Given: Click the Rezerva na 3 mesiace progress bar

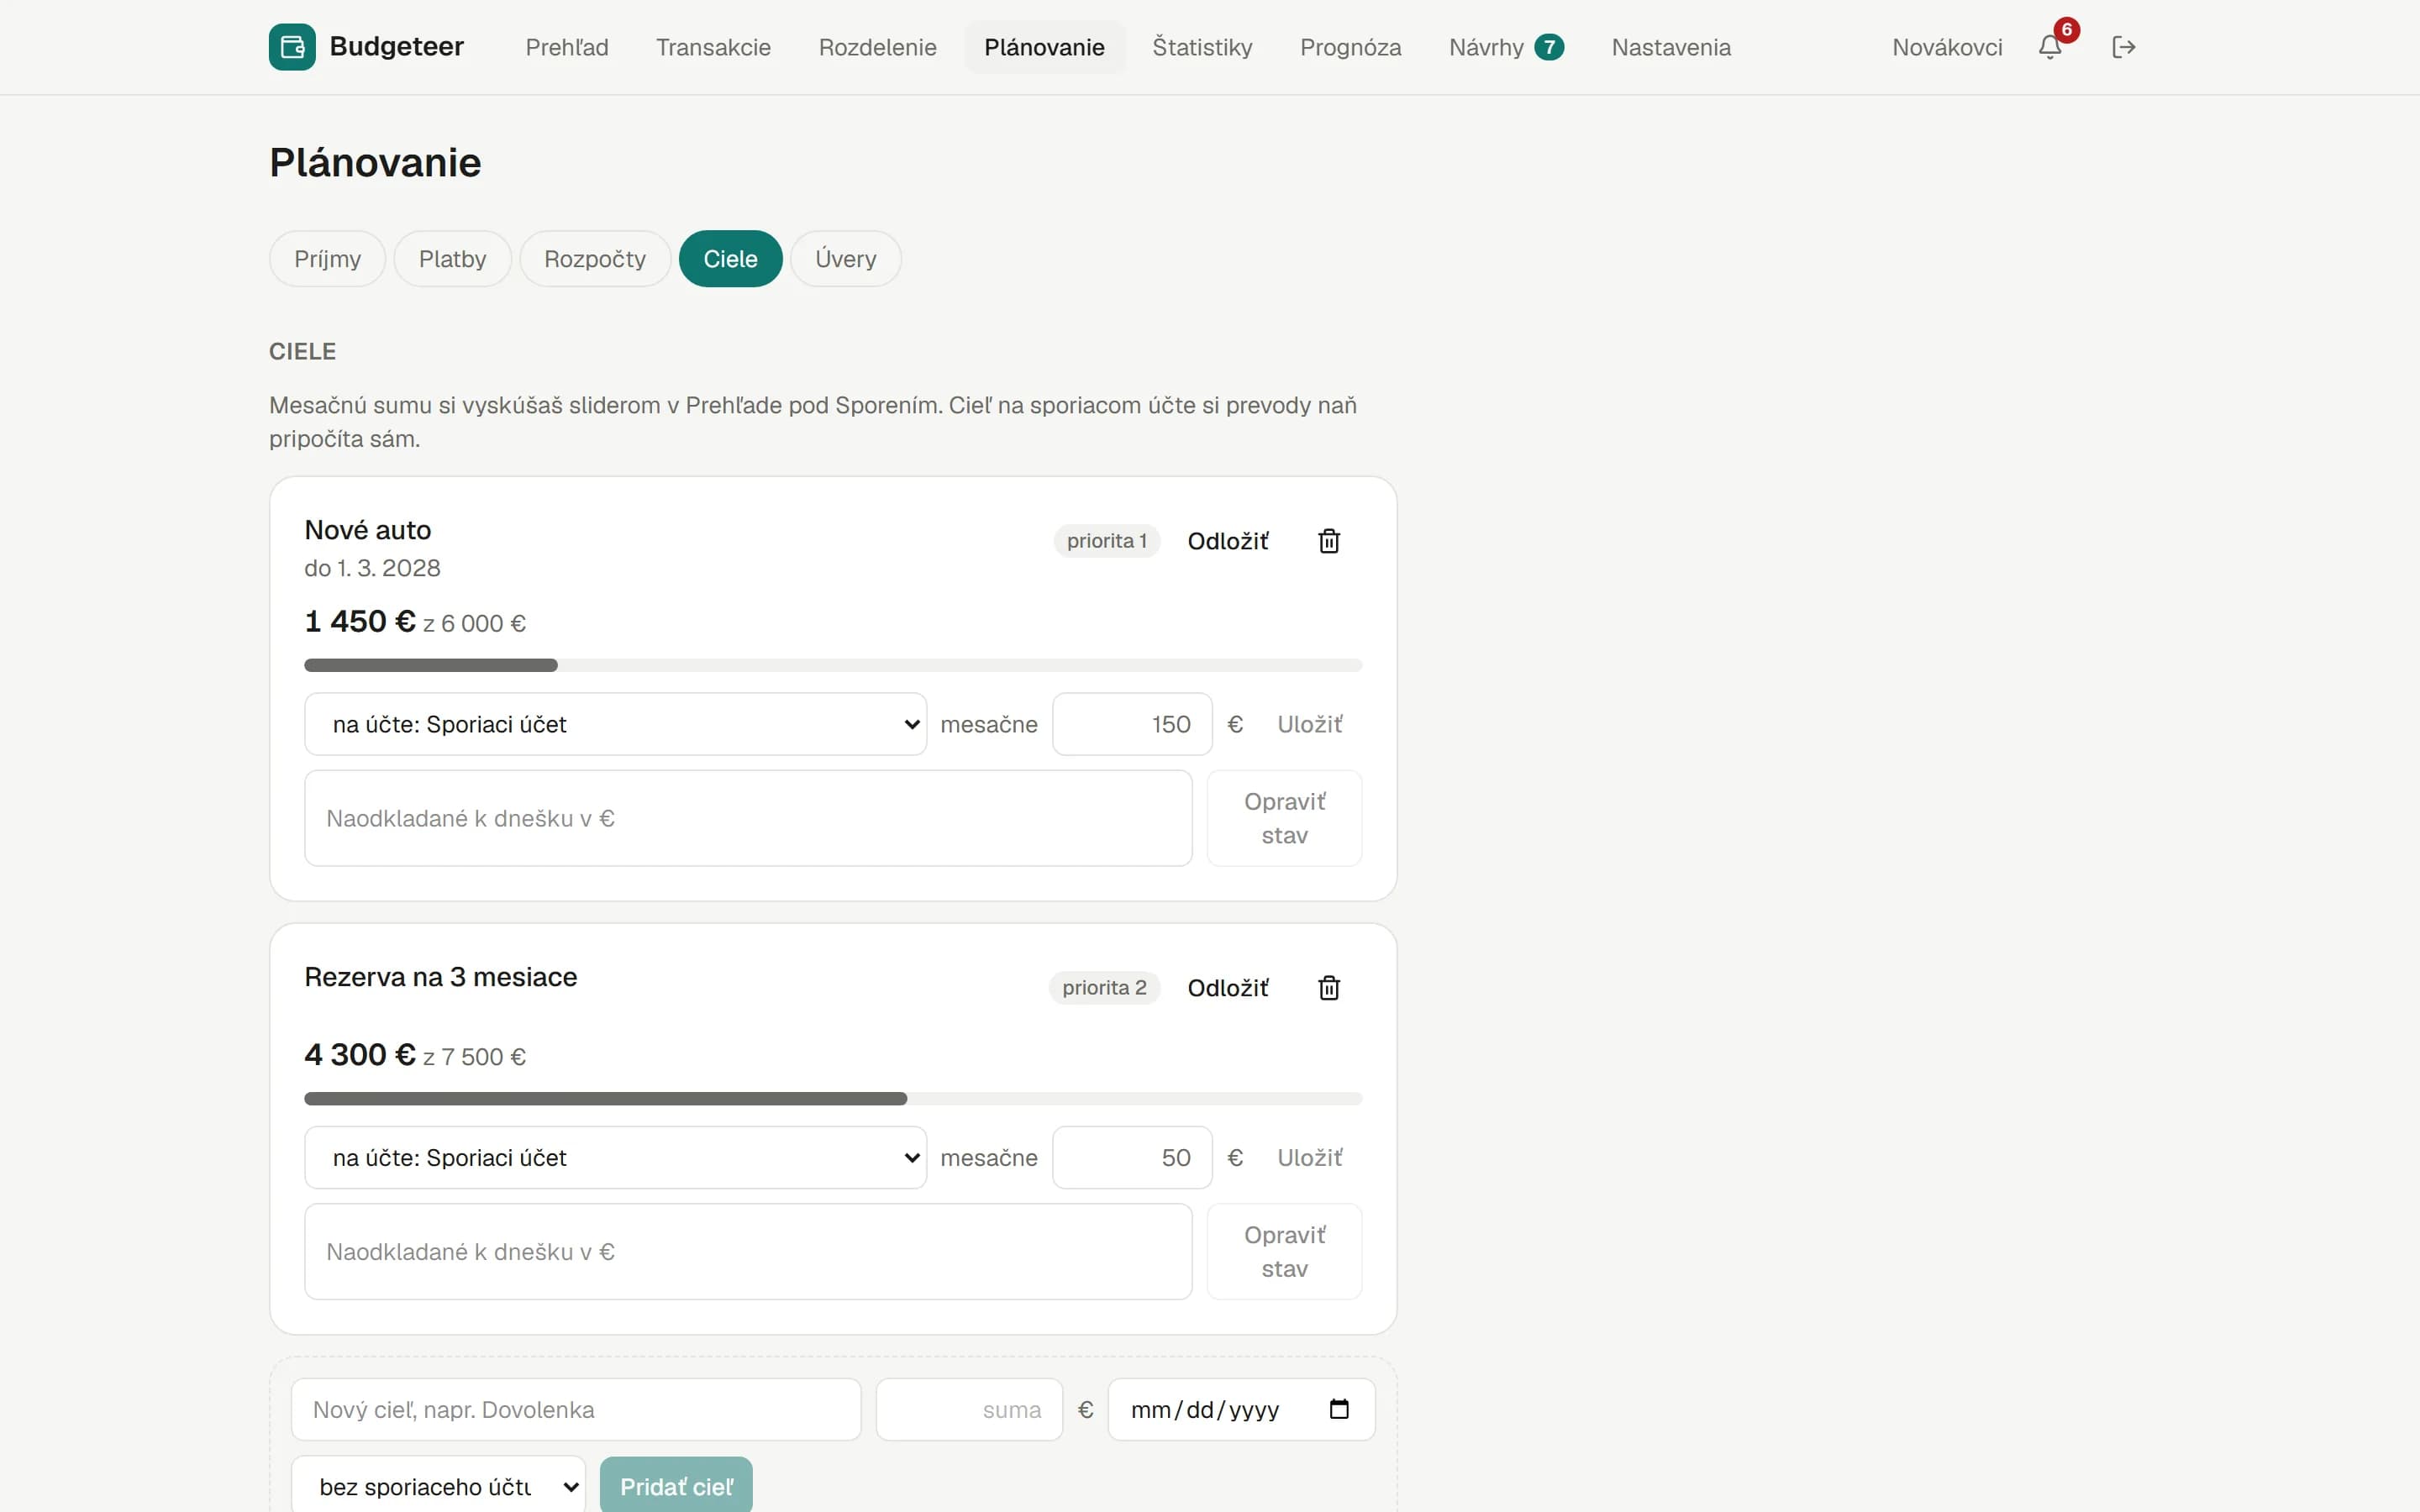Looking at the screenshot, I should pos(833,1099).
